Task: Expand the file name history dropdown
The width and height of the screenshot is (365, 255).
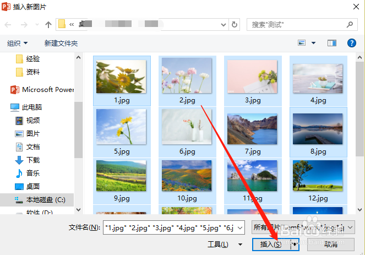Action: (240, 228)
